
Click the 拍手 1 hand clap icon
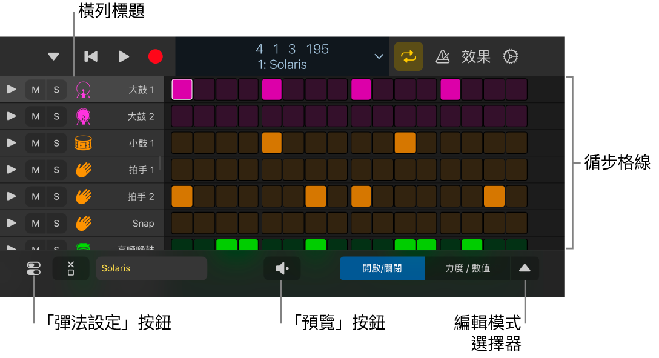tap(83, 170)
